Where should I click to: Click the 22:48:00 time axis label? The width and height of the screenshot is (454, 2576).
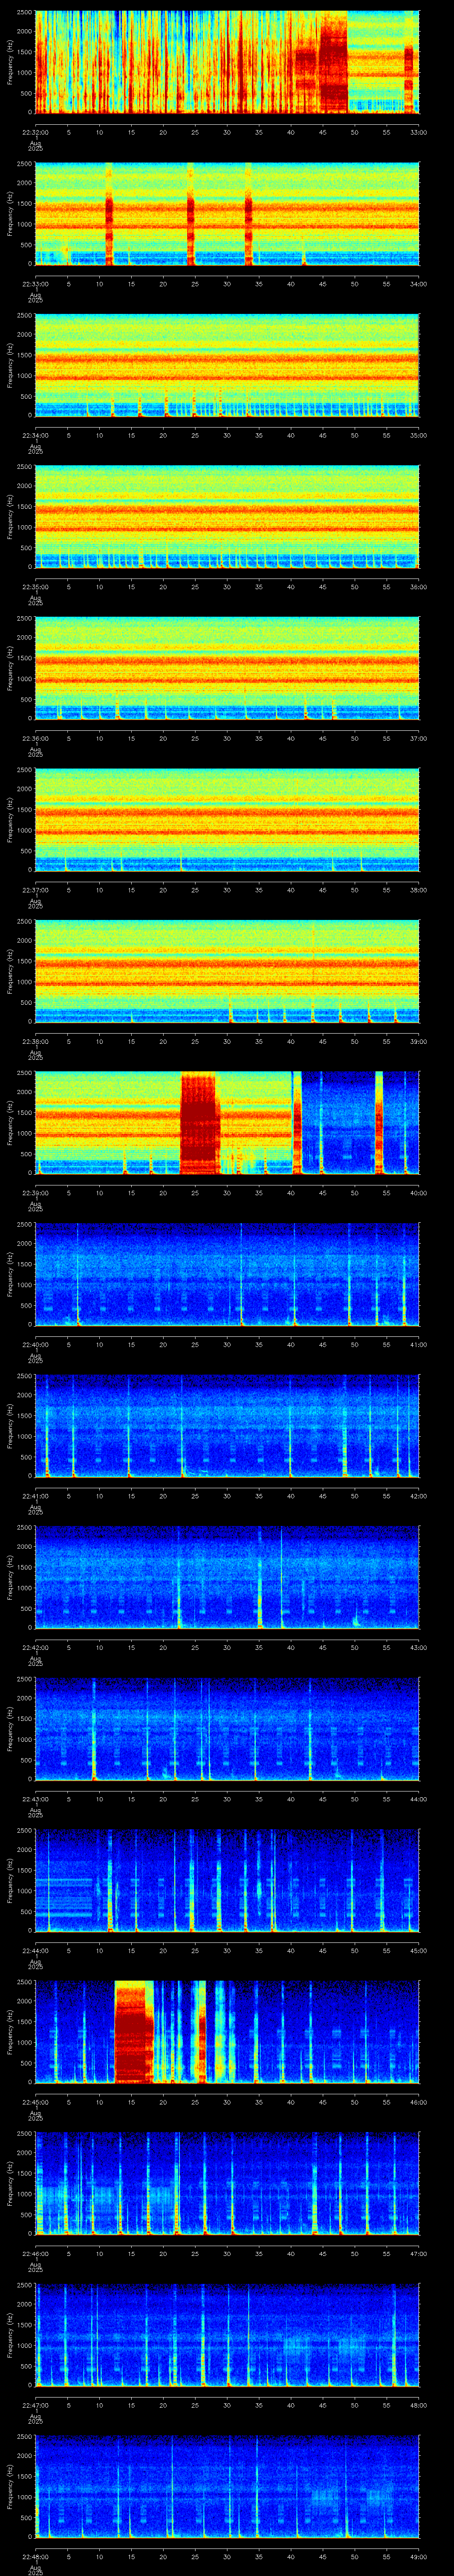[35, 2558]
